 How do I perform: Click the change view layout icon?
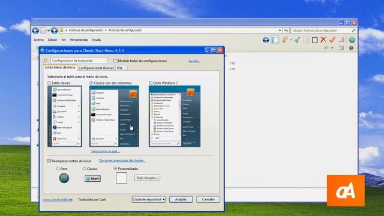[326, 48]
